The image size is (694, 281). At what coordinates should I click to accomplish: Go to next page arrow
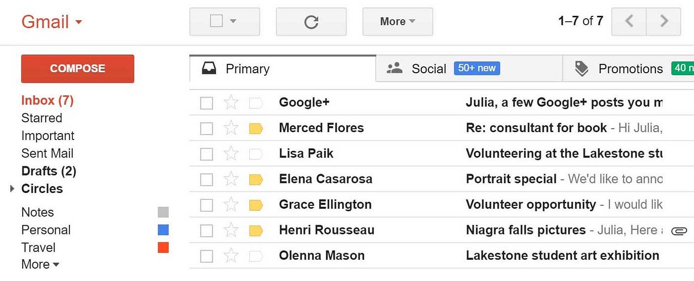tap(664, 21)
